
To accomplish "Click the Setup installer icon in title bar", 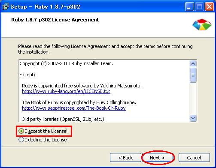I will (x=6, y=6).
